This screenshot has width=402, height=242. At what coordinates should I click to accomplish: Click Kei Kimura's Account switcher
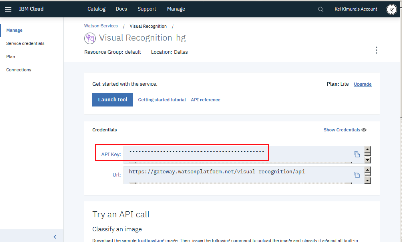(356, 9)
